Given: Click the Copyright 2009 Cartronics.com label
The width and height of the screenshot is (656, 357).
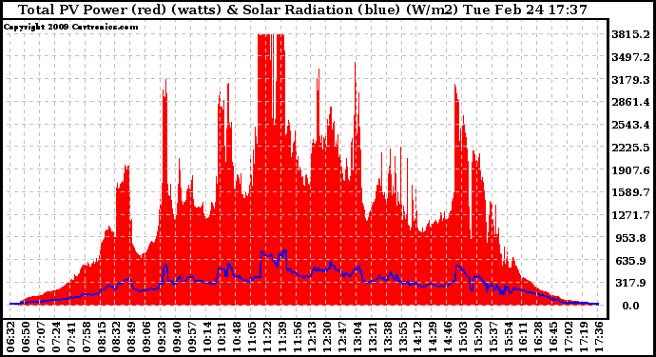Looking at the screenshot, I should click(70, 27).
